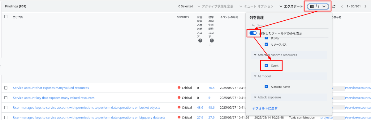
Task: Go to the previous page of findings
Action: click(x=342, y=6)
